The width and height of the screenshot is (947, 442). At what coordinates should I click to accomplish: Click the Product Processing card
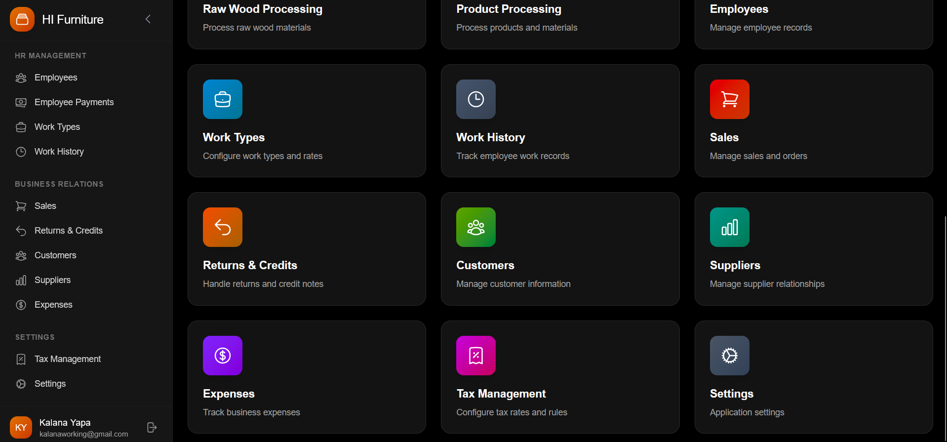point(560,18)
